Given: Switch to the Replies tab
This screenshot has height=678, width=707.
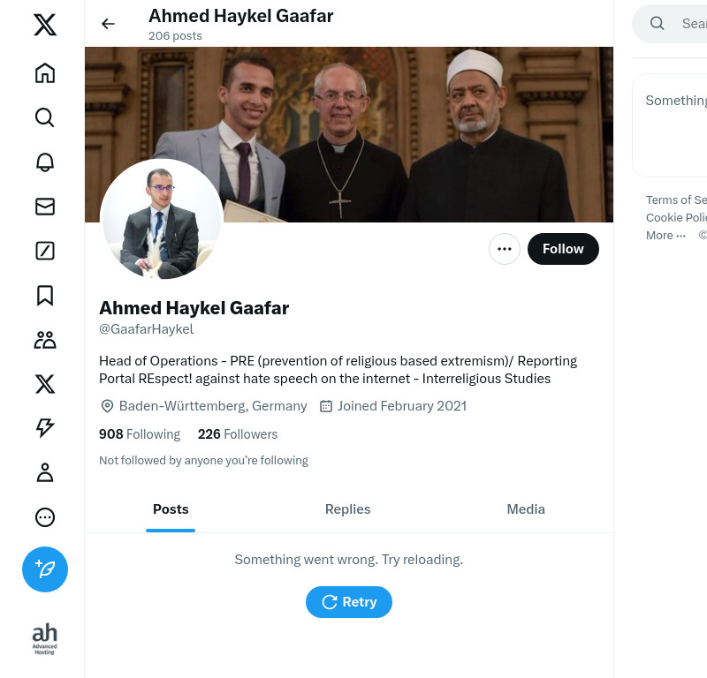Looking at the screenshot, I should tap(347, 509).
